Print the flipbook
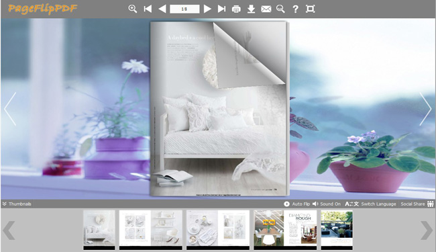This screenshot has height=252, width=436. [236, 9]
